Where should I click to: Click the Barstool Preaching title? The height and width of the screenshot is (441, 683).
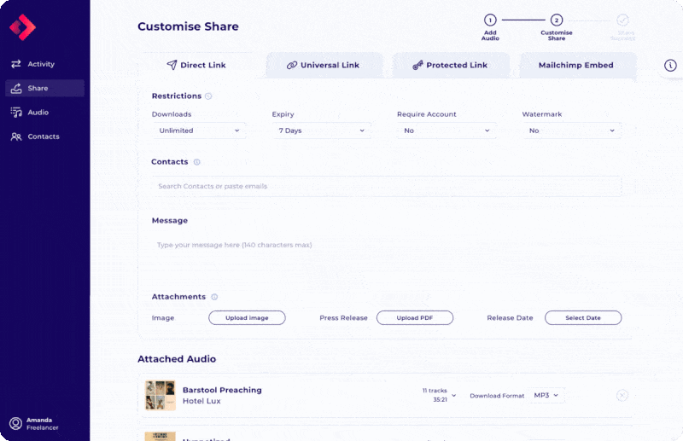(222, 390)
